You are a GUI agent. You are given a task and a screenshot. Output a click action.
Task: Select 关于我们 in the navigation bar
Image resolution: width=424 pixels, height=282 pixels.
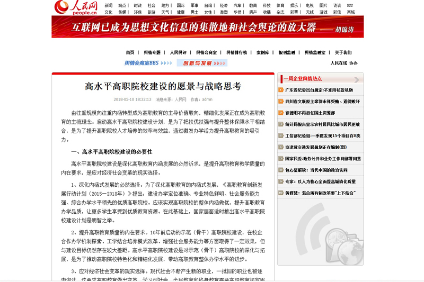pos(343,52)
